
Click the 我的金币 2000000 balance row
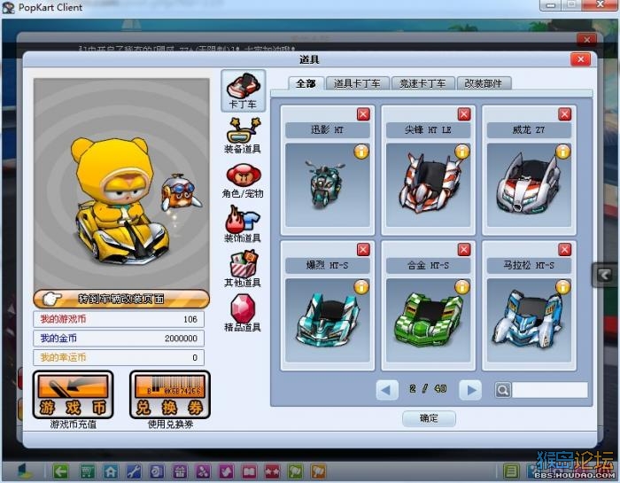(119, 339)
